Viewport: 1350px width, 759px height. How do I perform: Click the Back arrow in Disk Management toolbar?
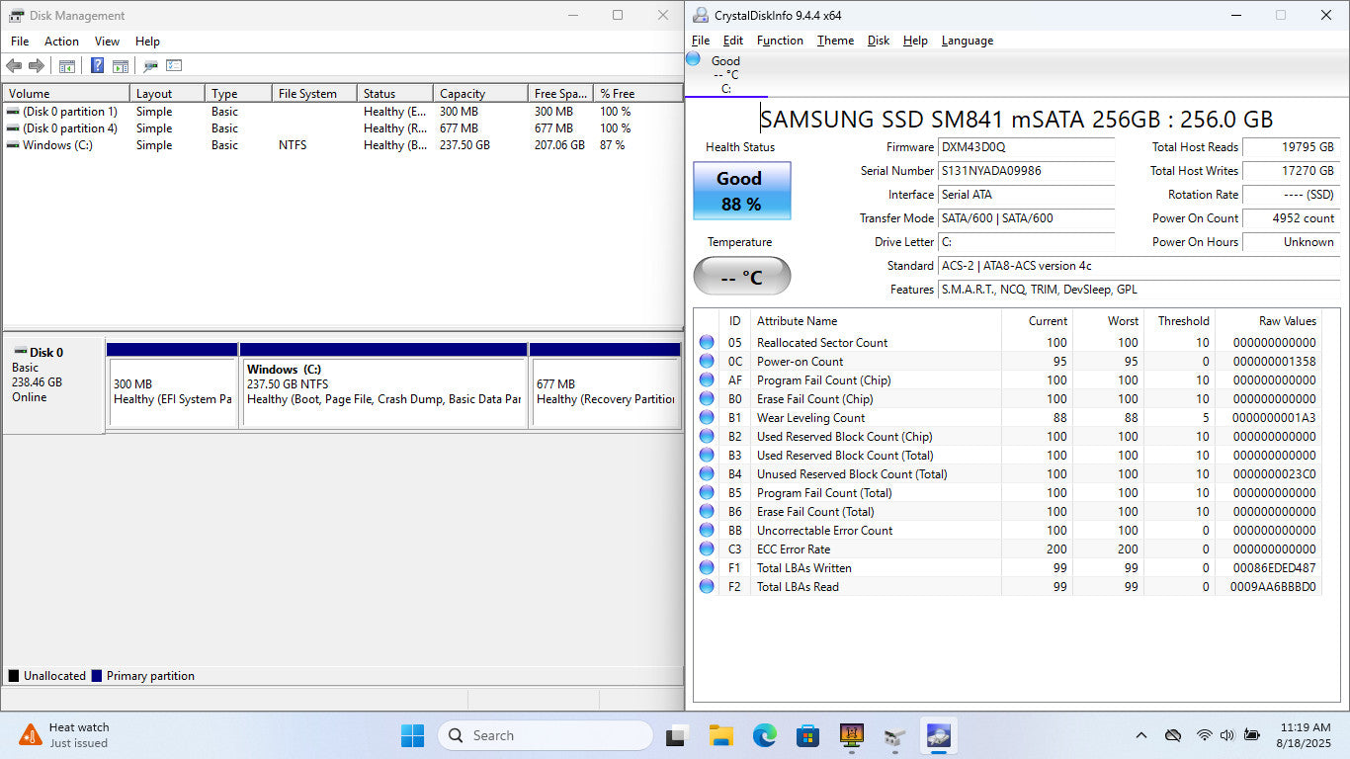14,66
